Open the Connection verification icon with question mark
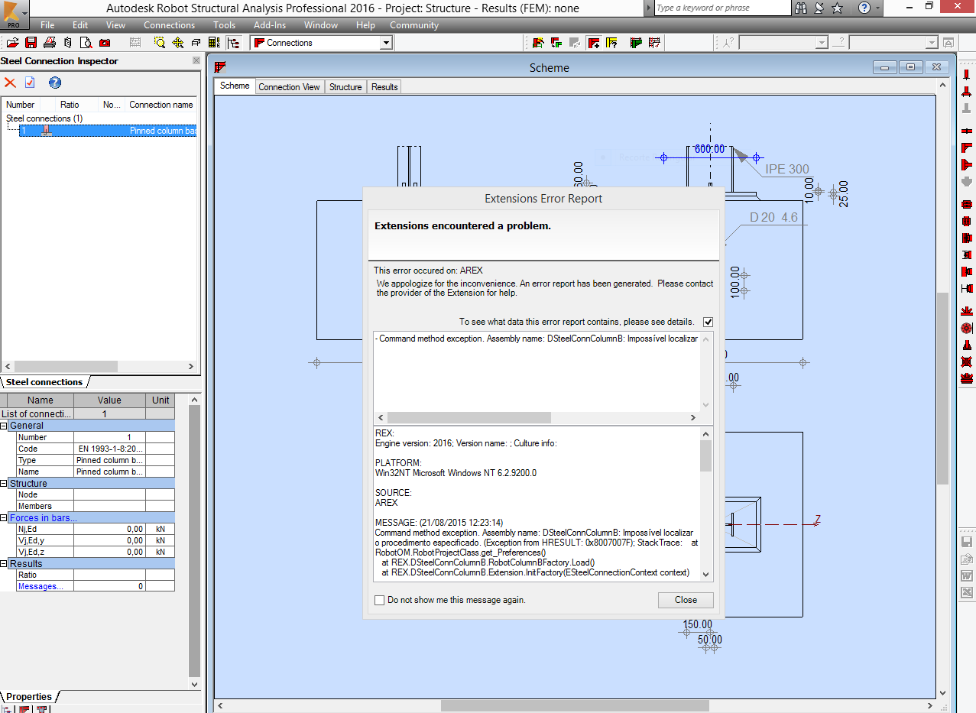 click(612, 43)
